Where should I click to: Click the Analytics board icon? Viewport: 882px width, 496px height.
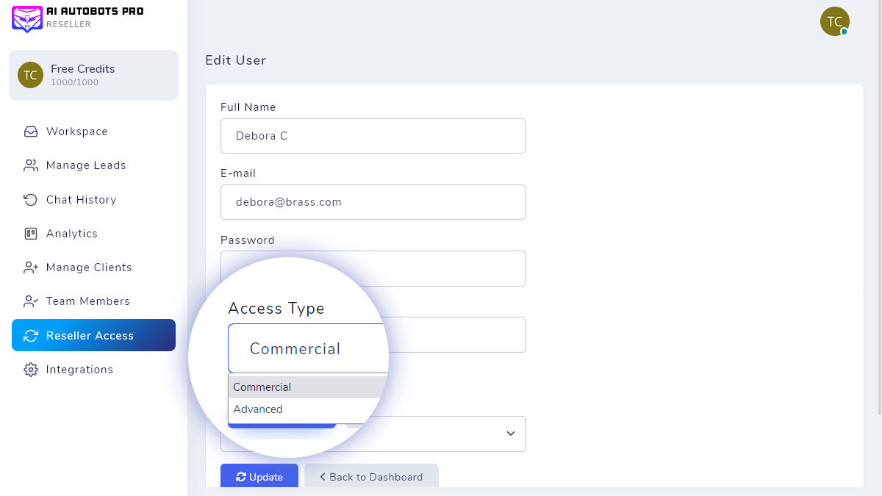31,234
